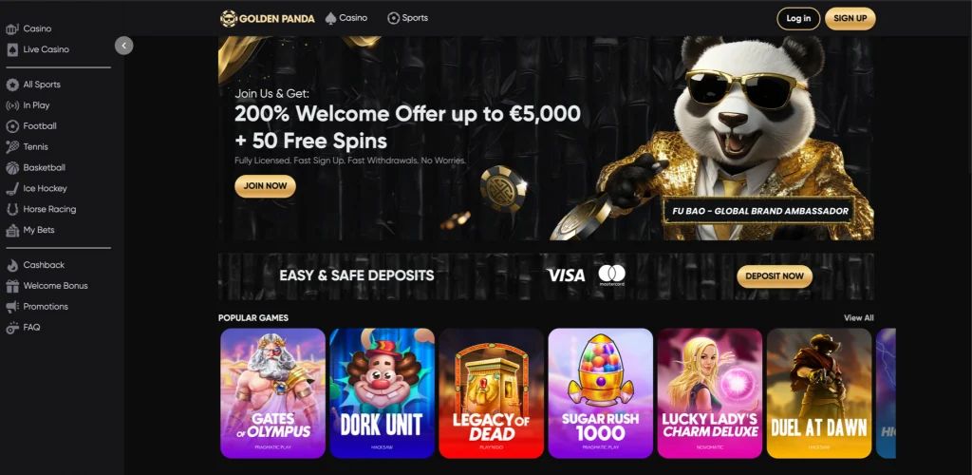
Task: Click the Welcome Bonus gift icon
Action: tap(12, 286)
